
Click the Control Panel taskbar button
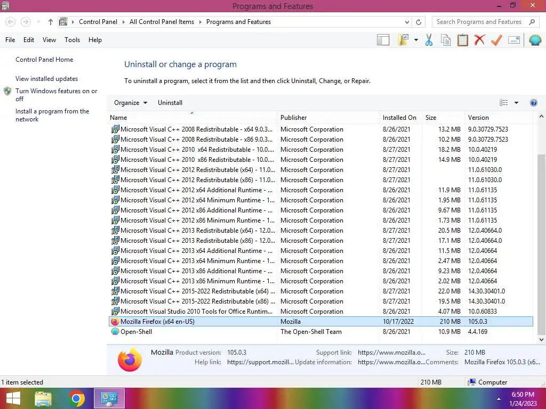pyautogui.click(x=109, y=398)
